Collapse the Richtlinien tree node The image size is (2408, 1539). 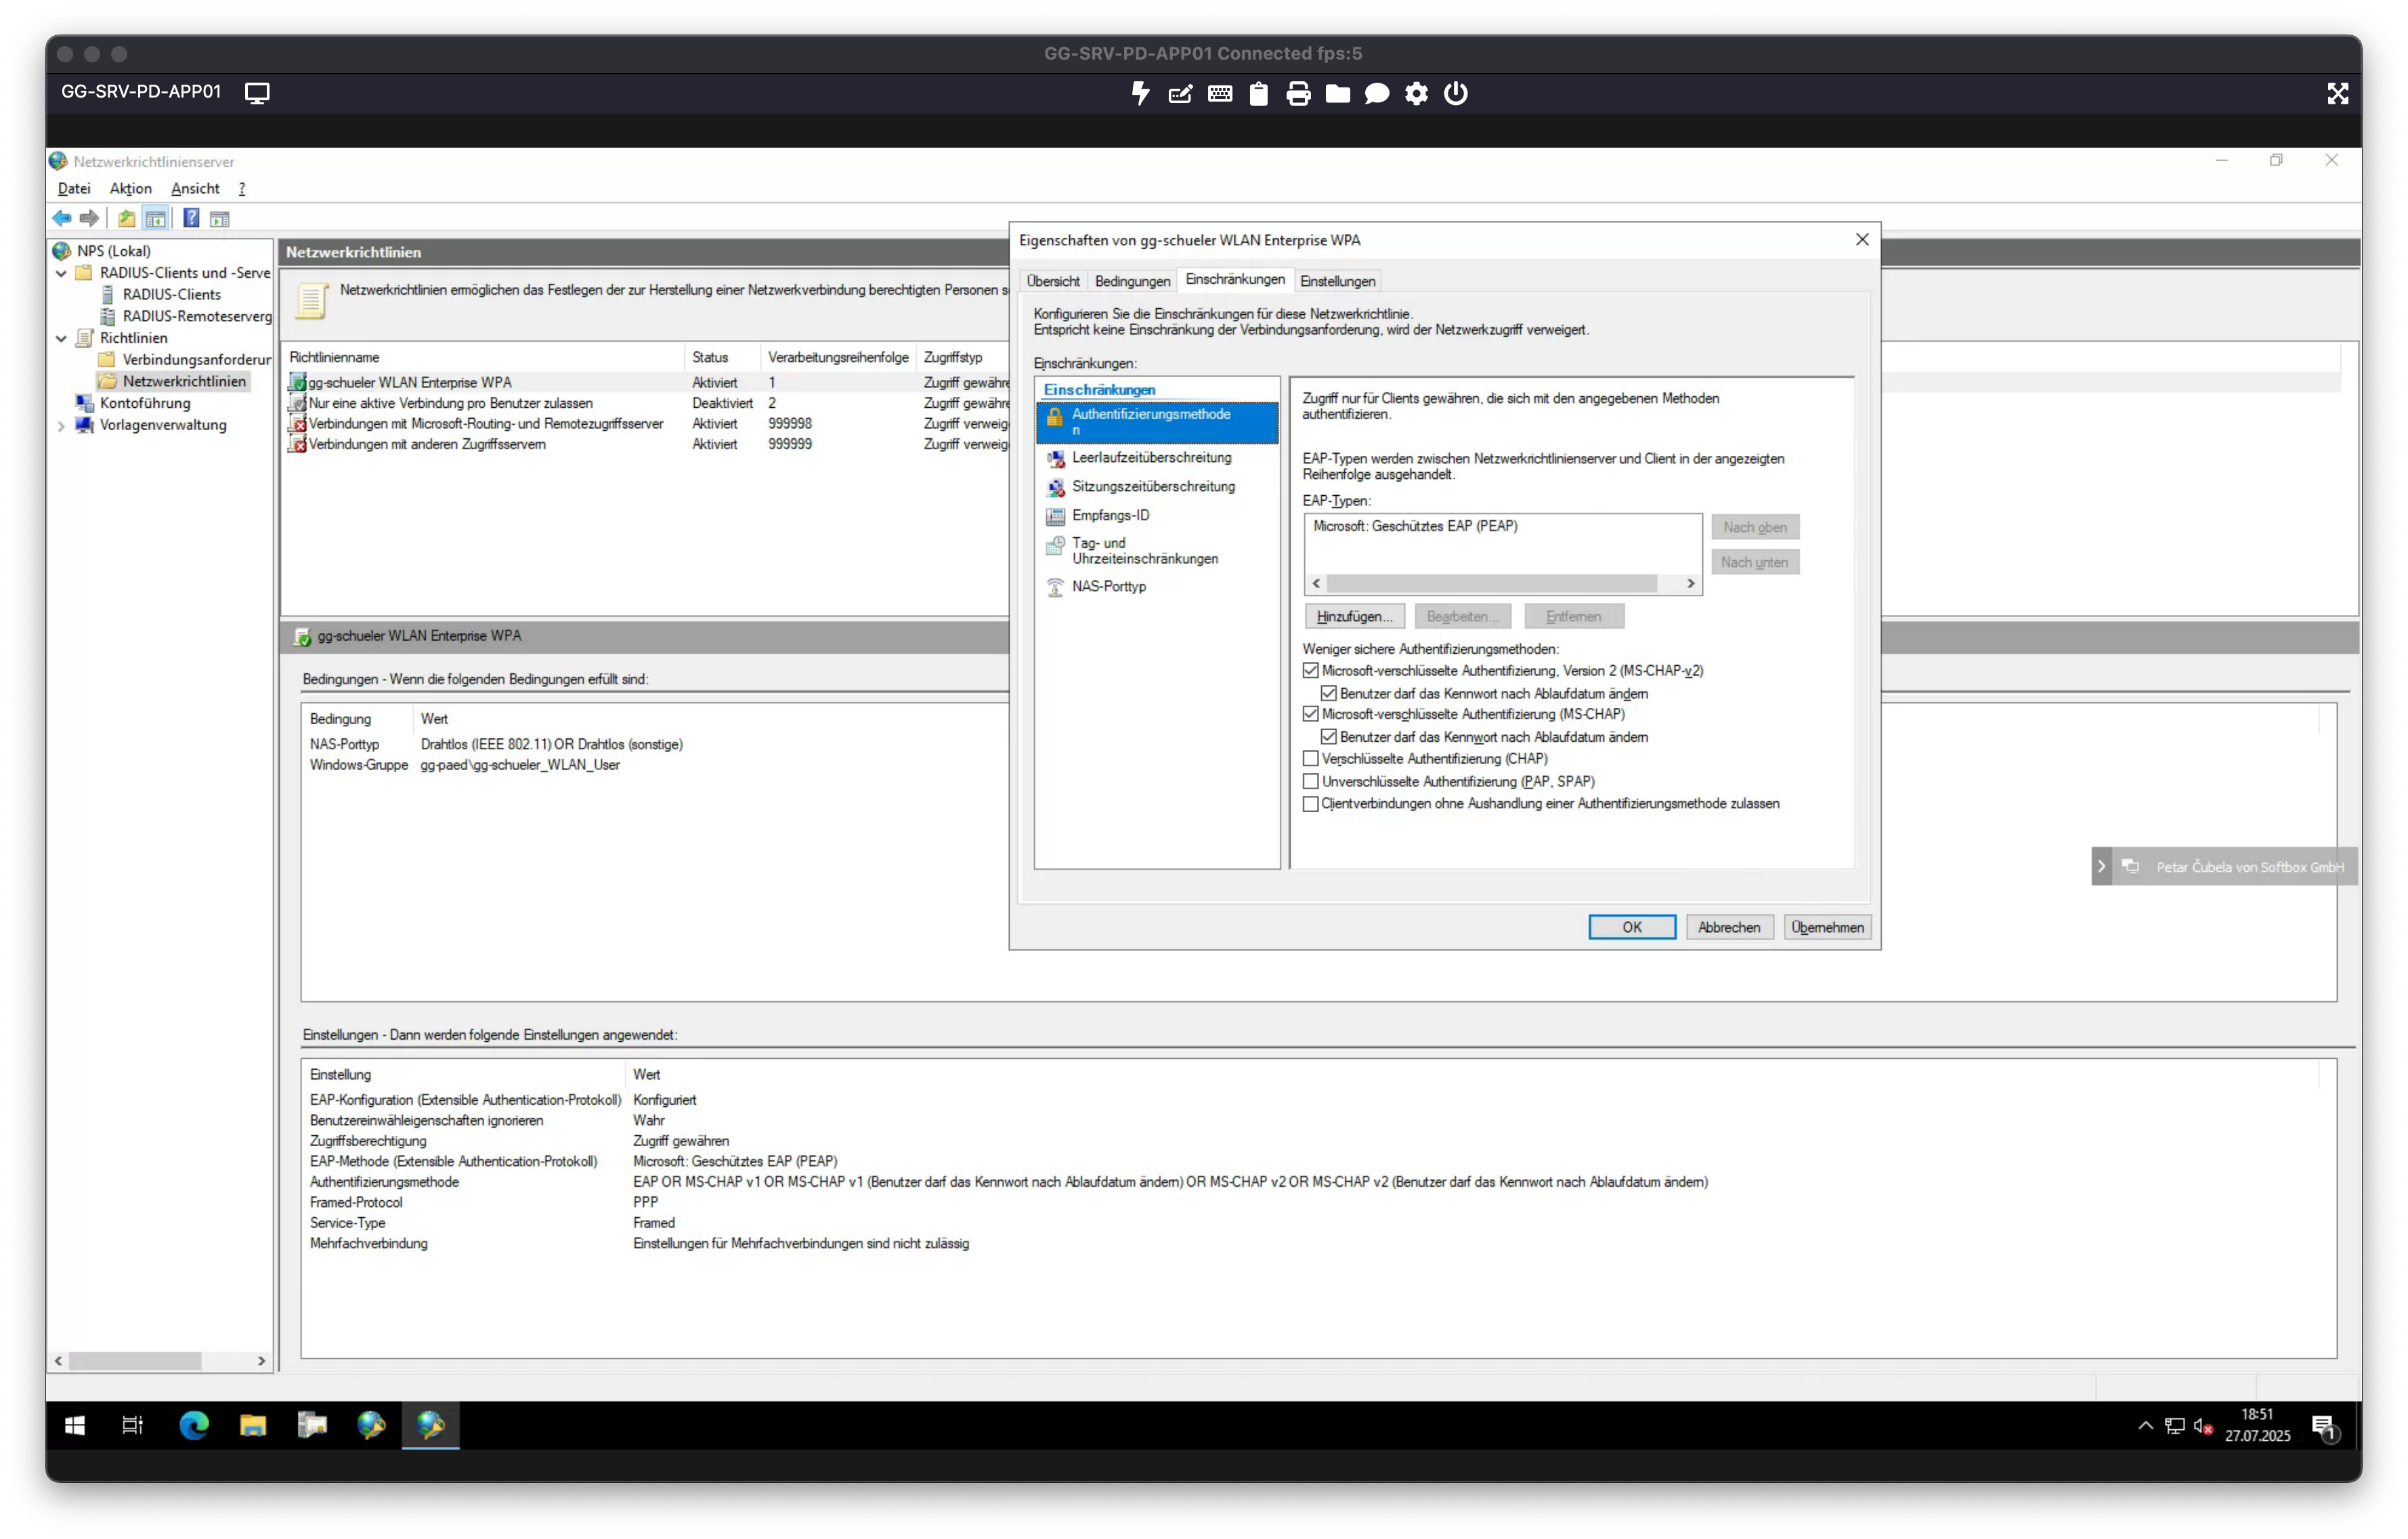pyautogui.click(x=61, y=338)
